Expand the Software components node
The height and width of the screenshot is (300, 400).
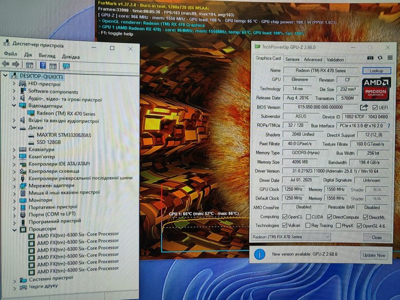(x=14, y=90)
